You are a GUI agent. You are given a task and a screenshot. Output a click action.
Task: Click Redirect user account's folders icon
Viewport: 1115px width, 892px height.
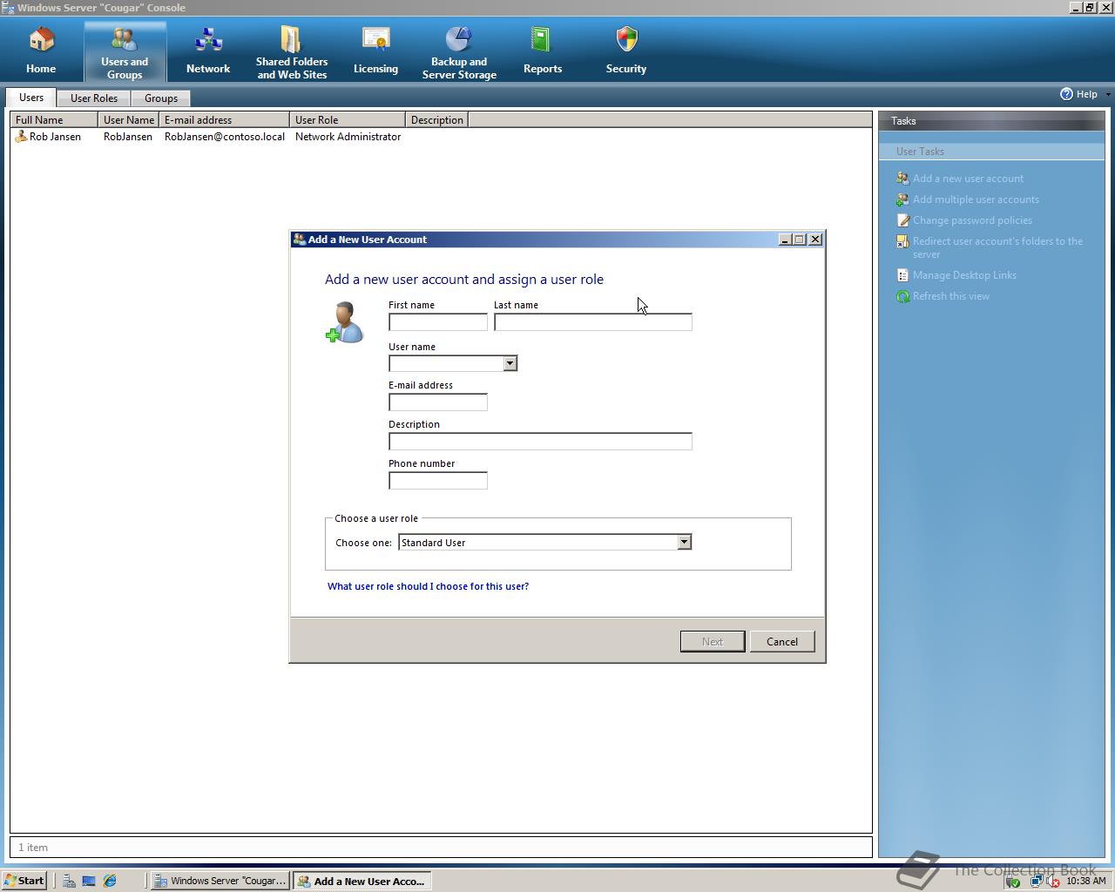[x=902, y=241]
